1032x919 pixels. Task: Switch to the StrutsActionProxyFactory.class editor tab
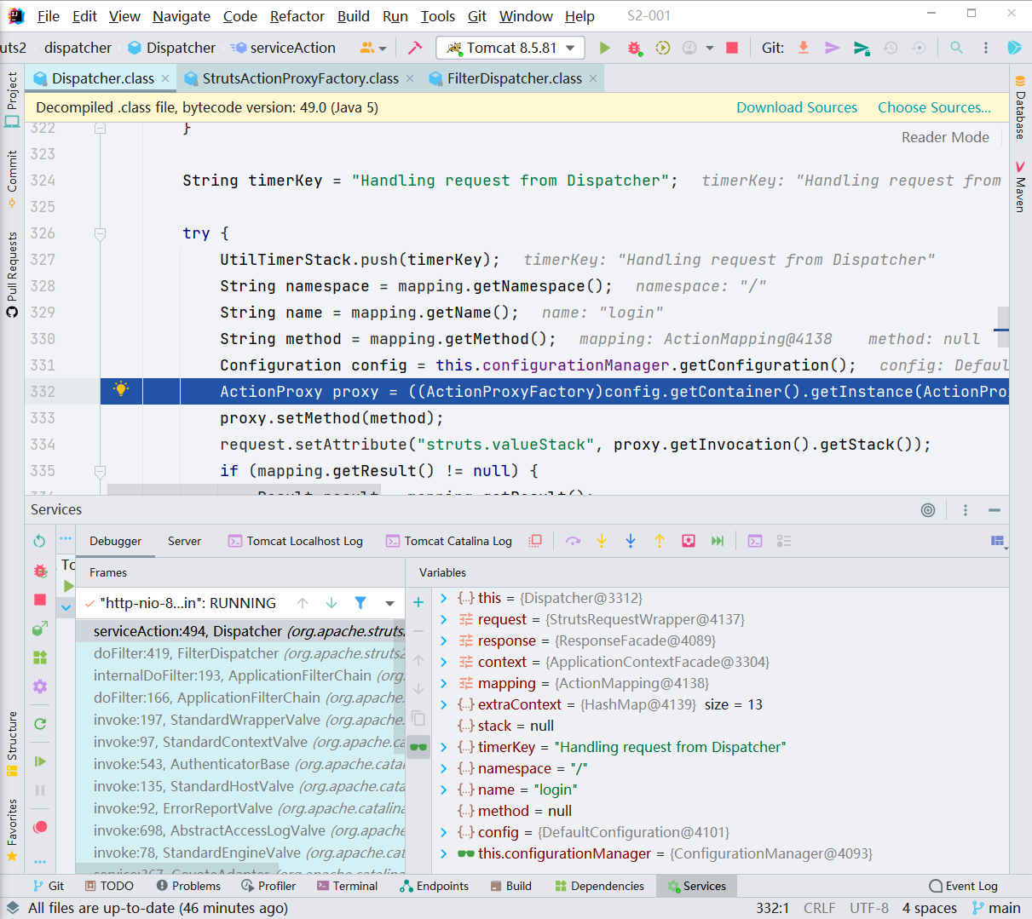click(300, 78)
